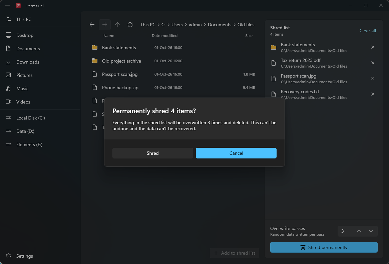Open Settings at bottom of sidebar
The width and height of the screenshot is (389, 264).
(x=40, y=256)
